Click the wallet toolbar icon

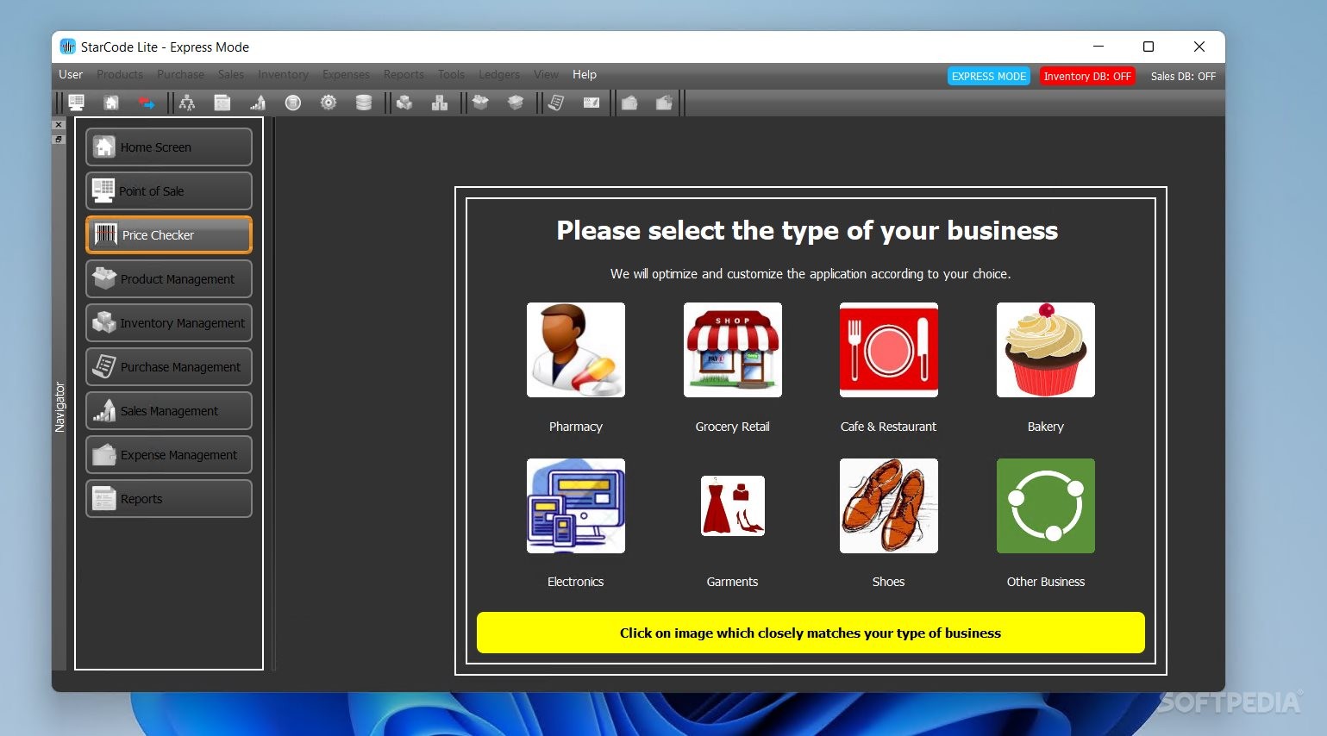point(629,103)
